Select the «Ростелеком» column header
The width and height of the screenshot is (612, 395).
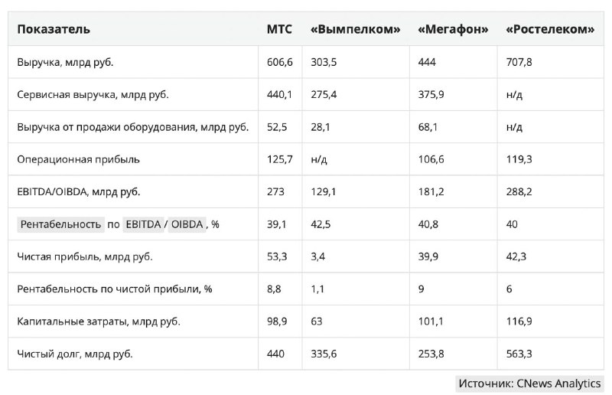550,29
